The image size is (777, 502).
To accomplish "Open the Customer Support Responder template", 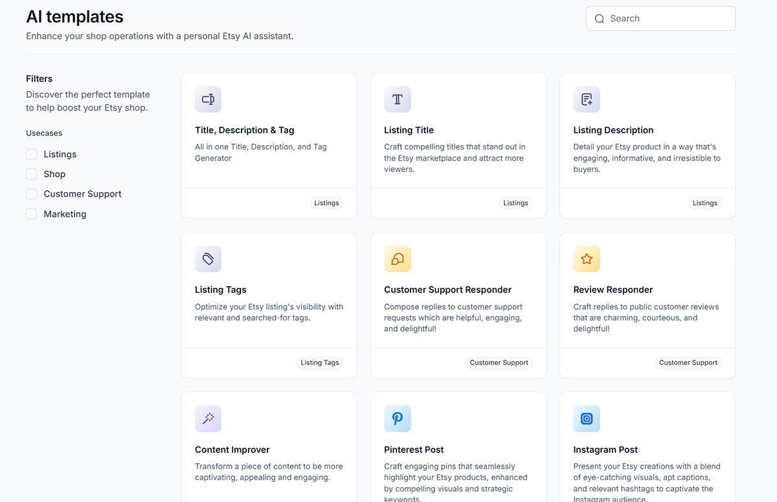I will coord(448,290).
